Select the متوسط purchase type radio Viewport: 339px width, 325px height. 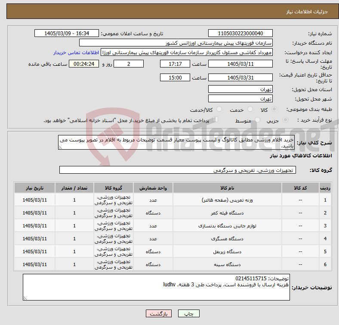pos(257,120)
